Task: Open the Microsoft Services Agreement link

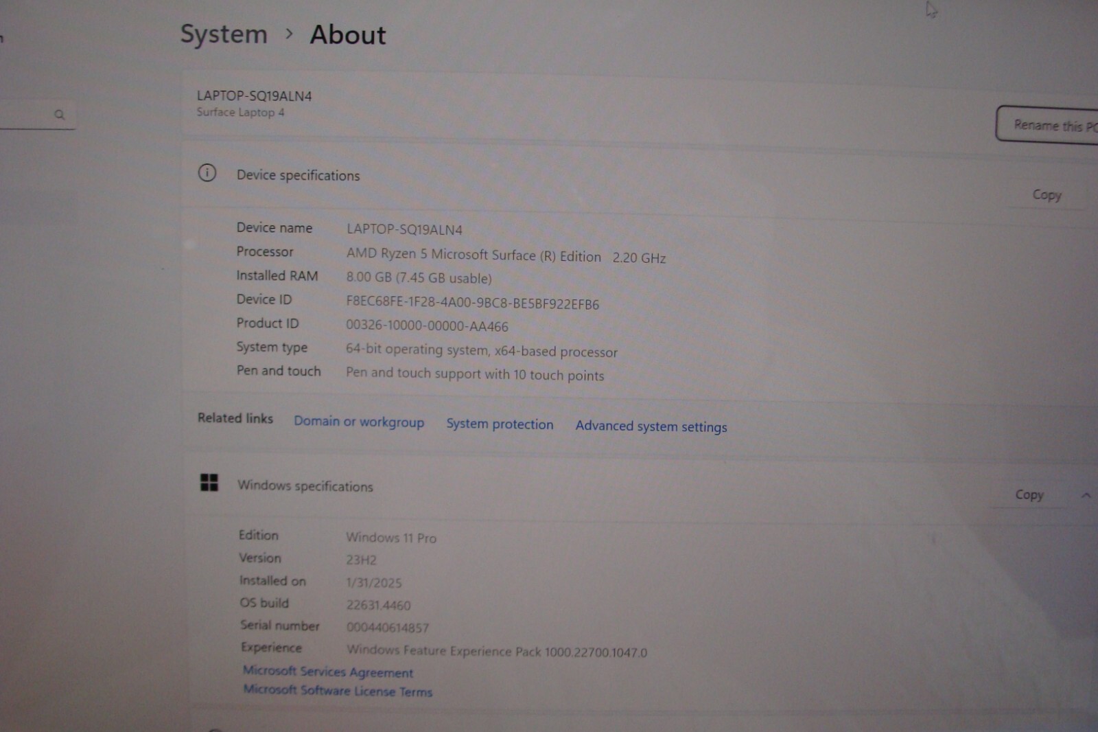Action: pos(328,672)
